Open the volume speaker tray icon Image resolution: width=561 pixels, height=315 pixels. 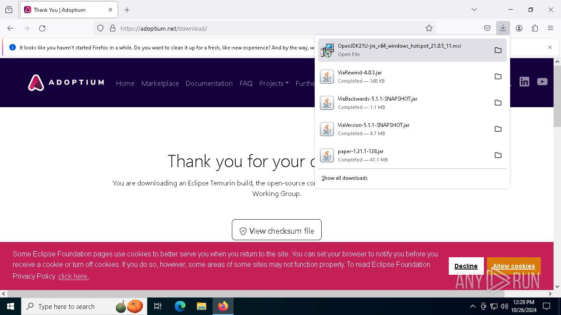(504, 306)
